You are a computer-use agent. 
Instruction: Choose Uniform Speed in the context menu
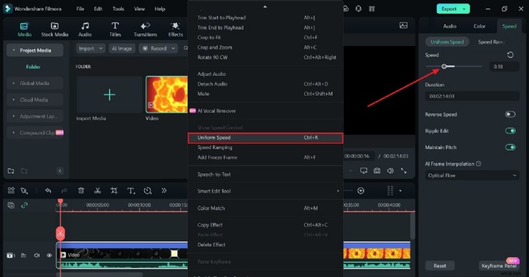(x=265, y=138)
